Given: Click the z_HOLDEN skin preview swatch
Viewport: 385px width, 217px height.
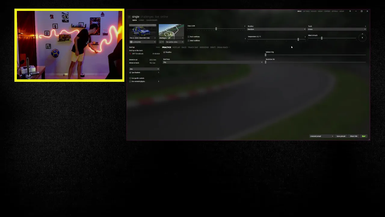Looking at the screenshot, I should point(131,42).
